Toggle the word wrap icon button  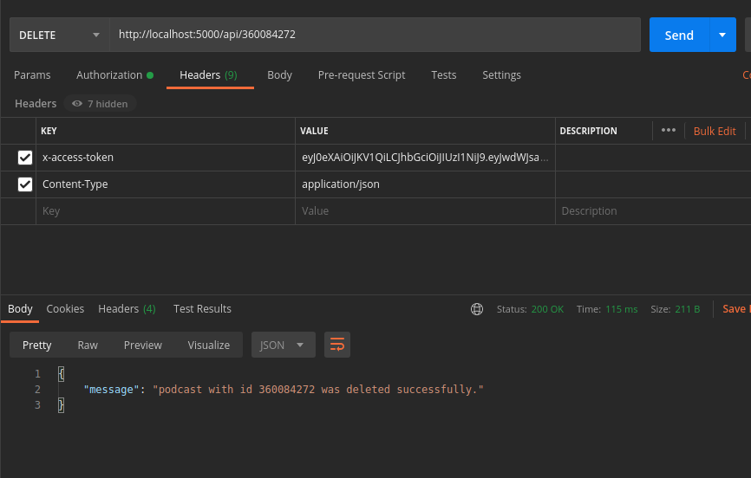pos(337,345)
